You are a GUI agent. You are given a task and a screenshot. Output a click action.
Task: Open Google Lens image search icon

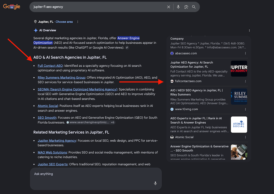tap(186, 7)
